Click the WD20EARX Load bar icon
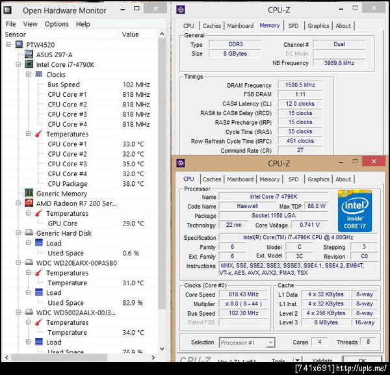 click(x=39, y=292)
